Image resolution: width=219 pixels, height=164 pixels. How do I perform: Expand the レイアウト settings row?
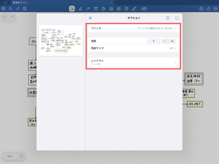(134, 62)
